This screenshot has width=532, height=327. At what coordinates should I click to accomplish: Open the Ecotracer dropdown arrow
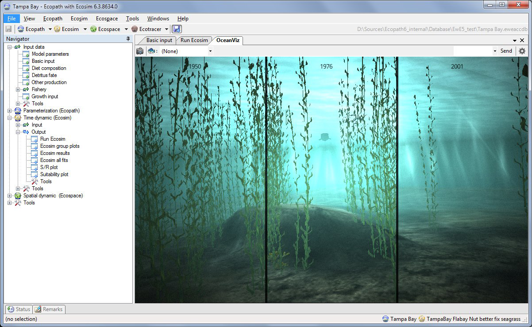(x=167, y=29)
